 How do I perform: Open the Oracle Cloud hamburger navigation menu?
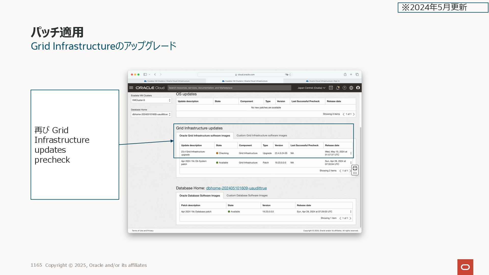tap(131, 88)
